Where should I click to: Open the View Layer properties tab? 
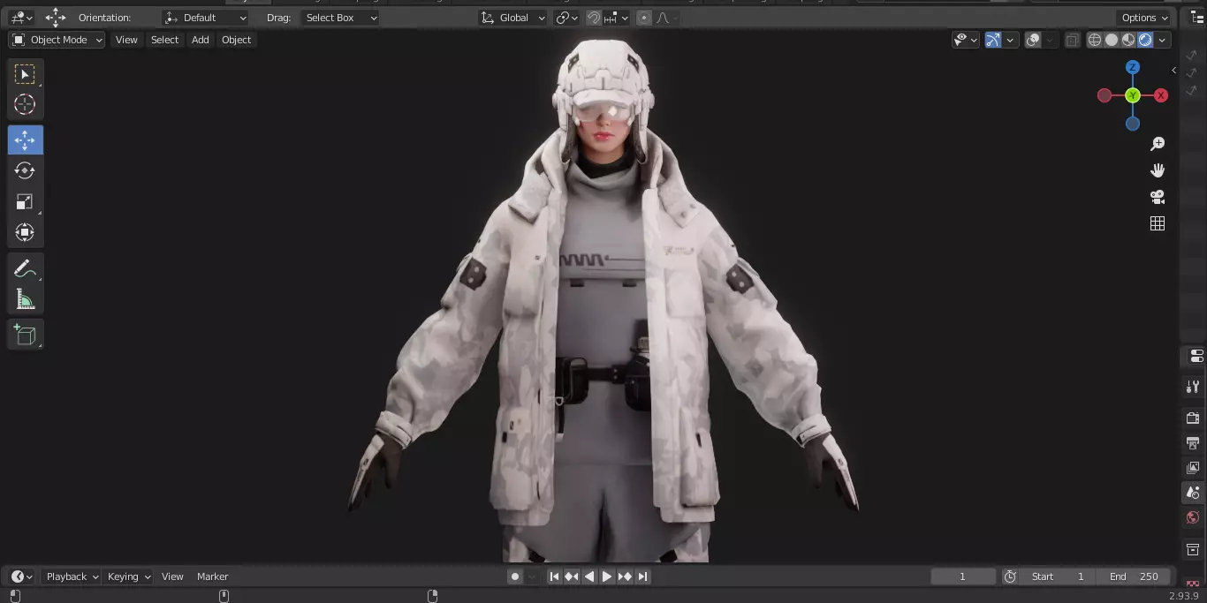click(x=1193, y=468)
